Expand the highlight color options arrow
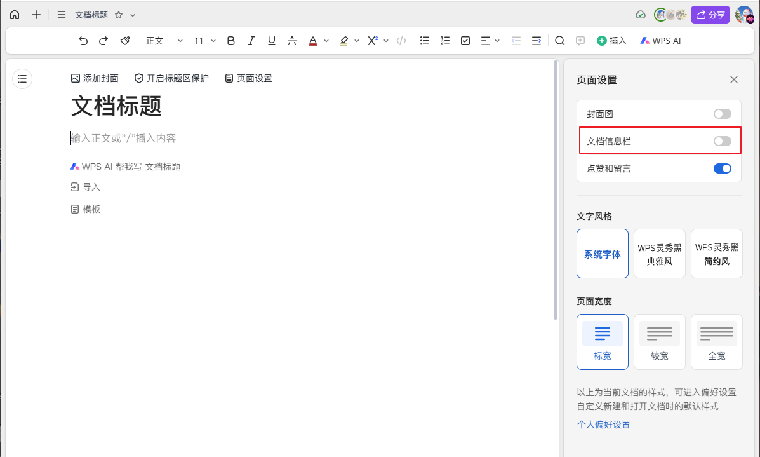The width and height of the screenshot is (760, 457). coord(357,41)
